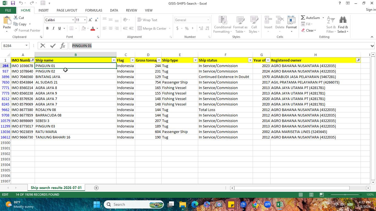Click the Delete cells icon
376x211 pixels.
click(x=280, y=20)
